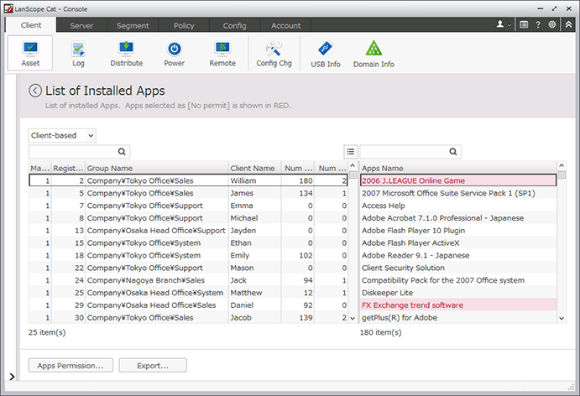
Task: Click the Power control icon
Action: tap(175, 52)
